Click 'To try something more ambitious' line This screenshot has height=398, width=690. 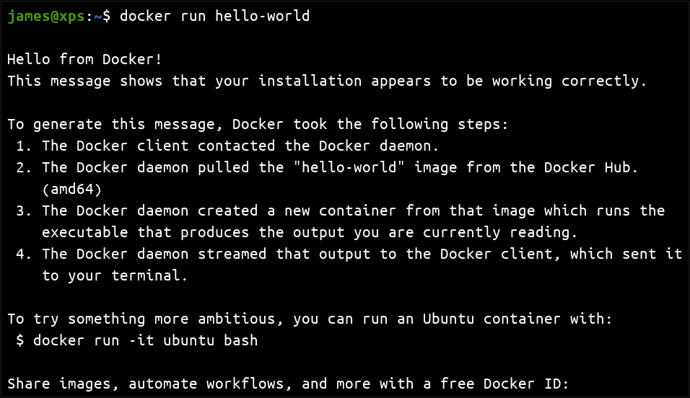(310, 319)
